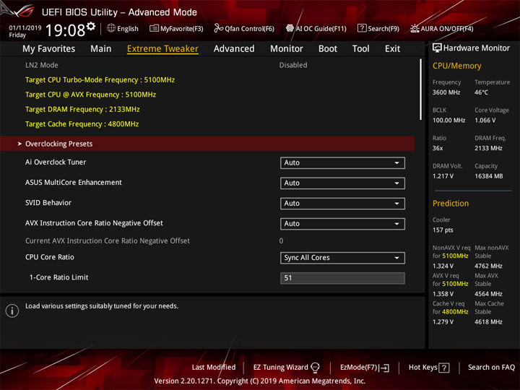Image resolution: width=520 pixels, height=390 pixels.
Task: Open the Monitor tab
Action: click(287, 49)
